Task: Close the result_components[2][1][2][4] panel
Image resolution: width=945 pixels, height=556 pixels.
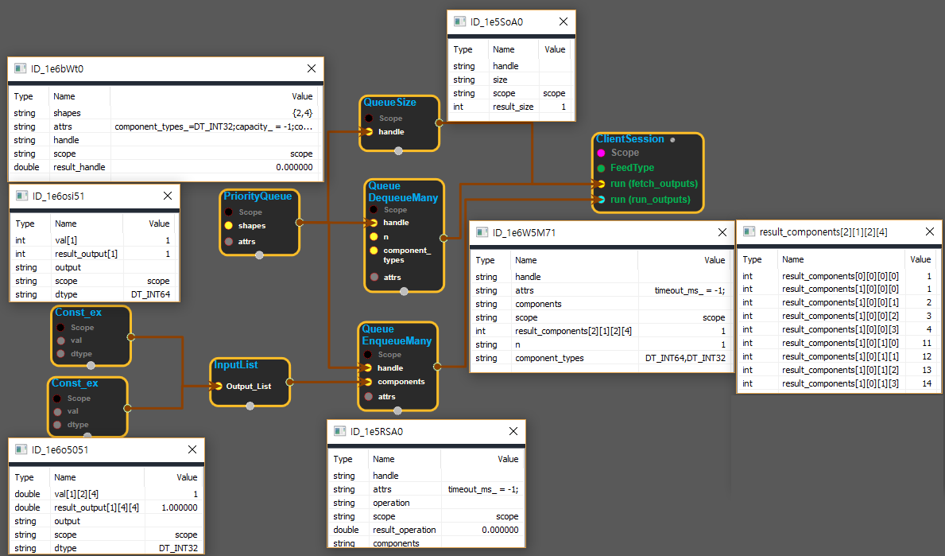Action: click(x=928, y=232)
